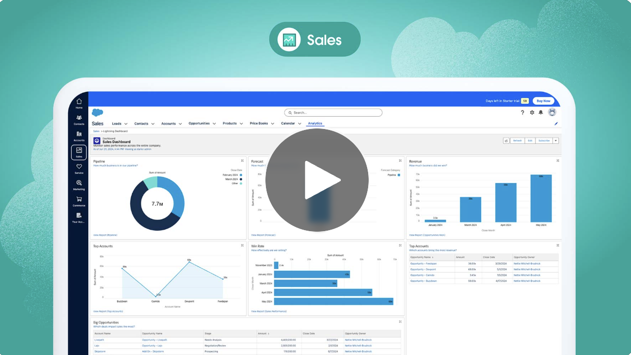Open the Products dropdown chevron

coord(241,124)
